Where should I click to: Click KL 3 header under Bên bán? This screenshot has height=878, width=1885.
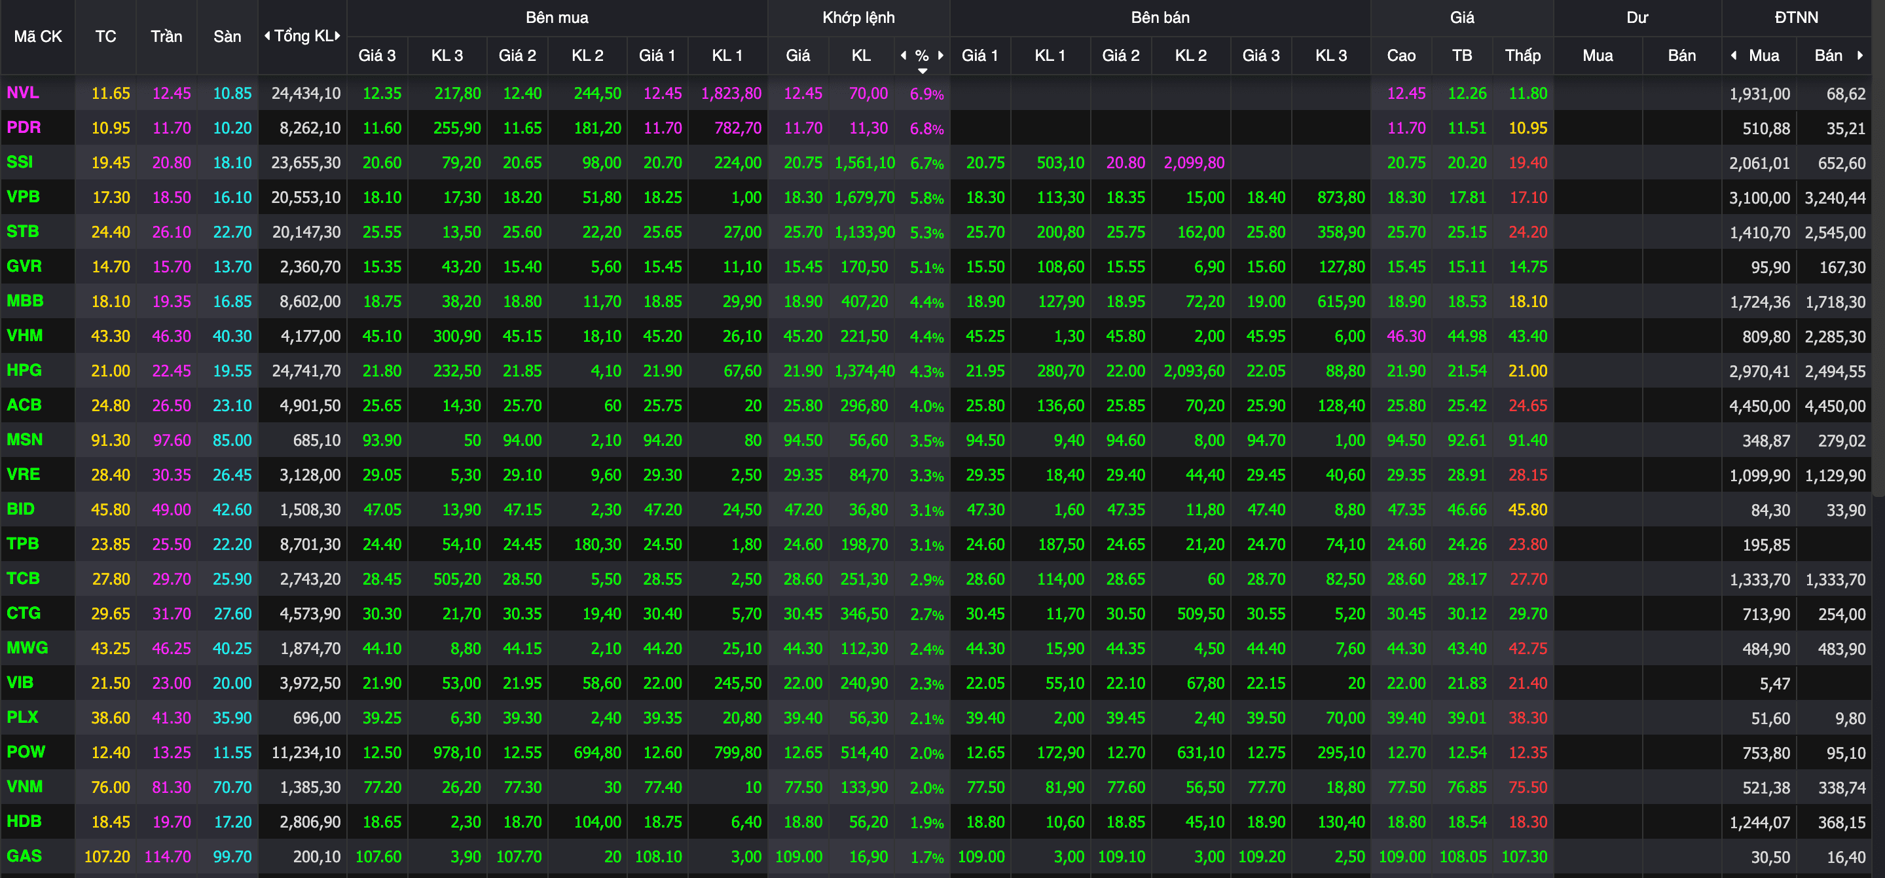1331,56
